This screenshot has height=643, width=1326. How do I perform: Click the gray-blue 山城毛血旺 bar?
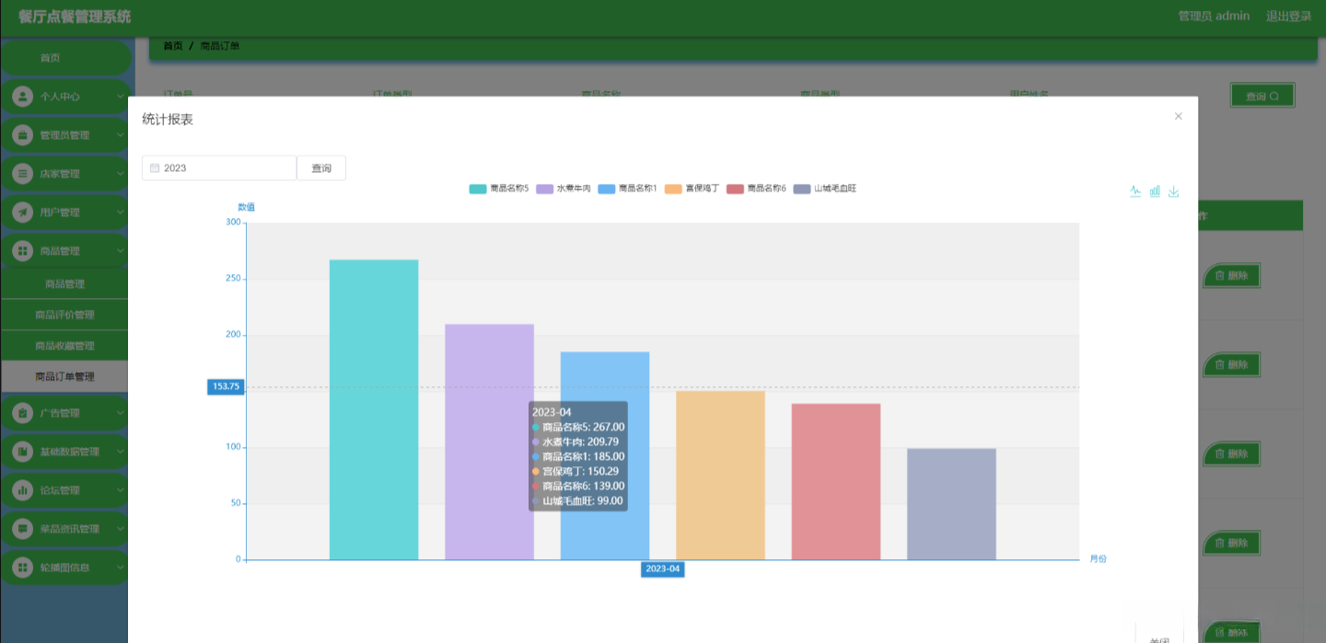pos(951,504)
